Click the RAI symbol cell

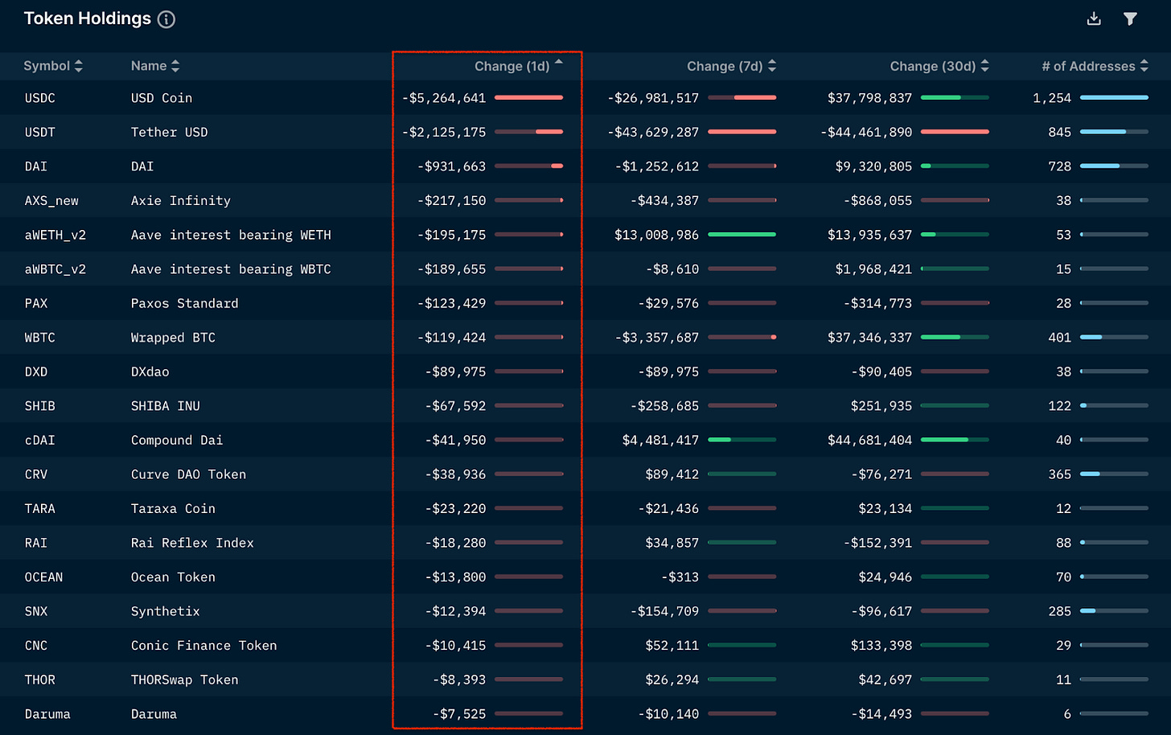pyautogui.click(x=36, y=543)
